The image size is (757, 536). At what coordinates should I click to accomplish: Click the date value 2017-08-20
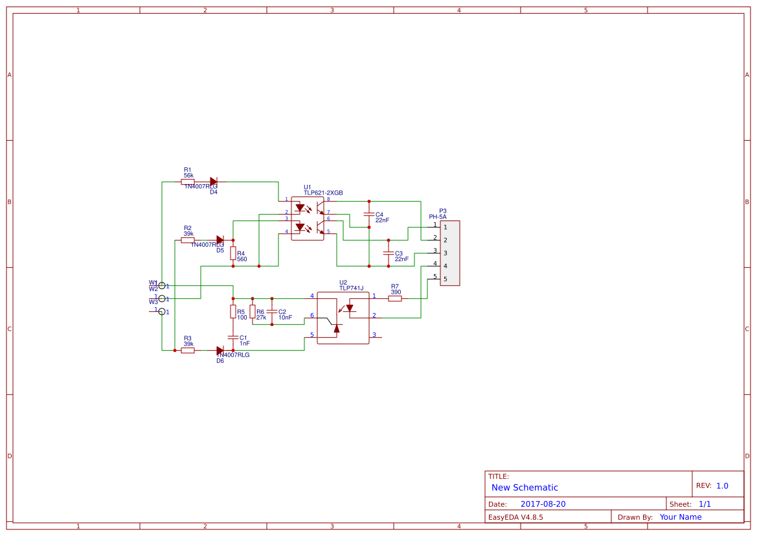click(x=543, y=504)
